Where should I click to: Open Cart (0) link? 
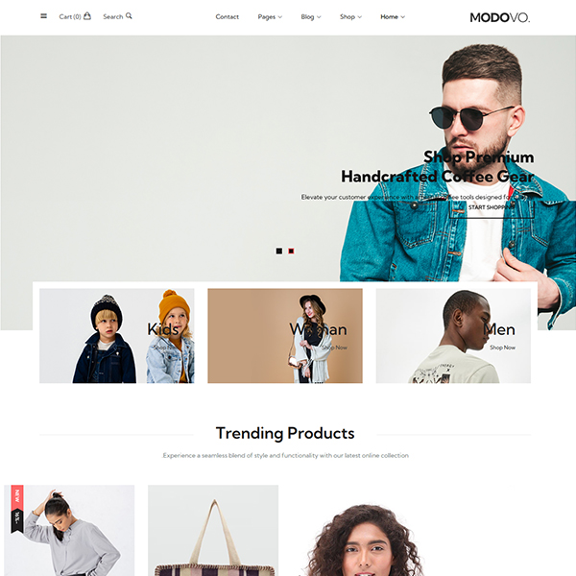[70, 17]
